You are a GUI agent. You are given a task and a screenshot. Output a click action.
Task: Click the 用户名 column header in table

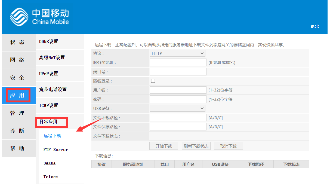pyautogui.click(x=188, y=164)
